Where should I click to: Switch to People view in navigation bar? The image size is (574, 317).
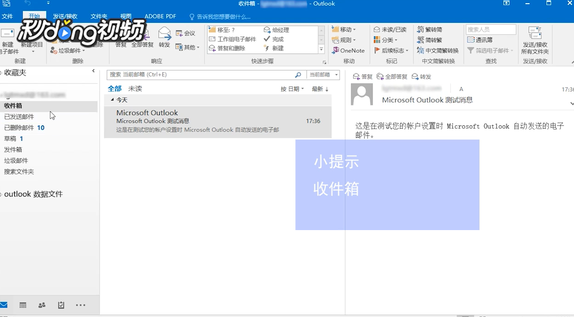(42, 305)
